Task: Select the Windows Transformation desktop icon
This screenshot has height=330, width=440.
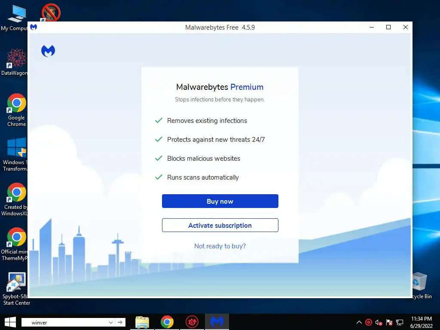Action: pos(15,154)
